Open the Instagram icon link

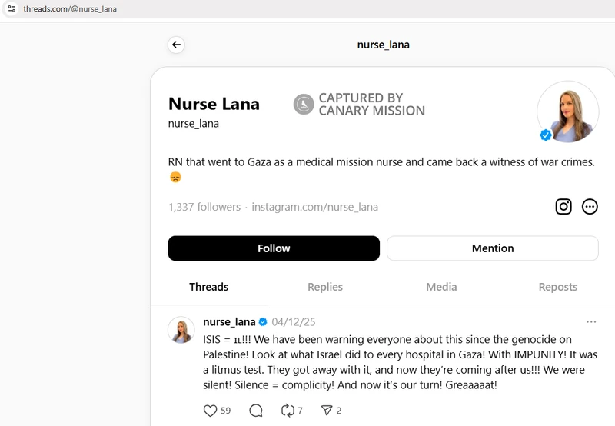563,206
